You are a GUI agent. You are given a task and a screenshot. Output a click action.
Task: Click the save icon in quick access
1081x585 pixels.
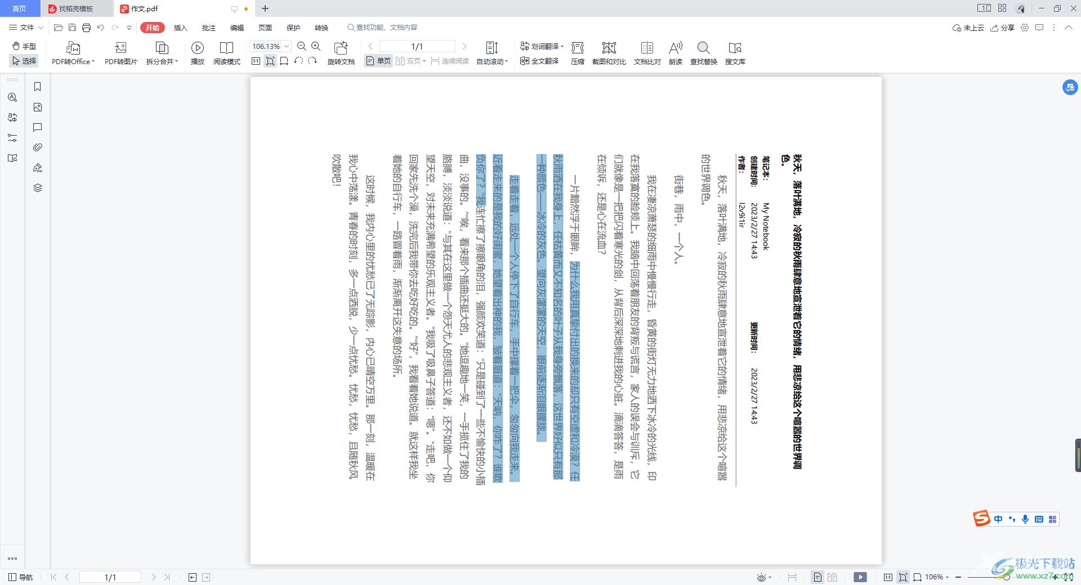72,28
